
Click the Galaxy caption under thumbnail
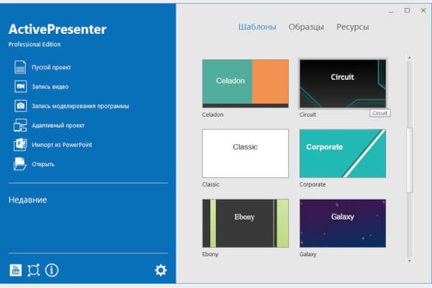307,254
